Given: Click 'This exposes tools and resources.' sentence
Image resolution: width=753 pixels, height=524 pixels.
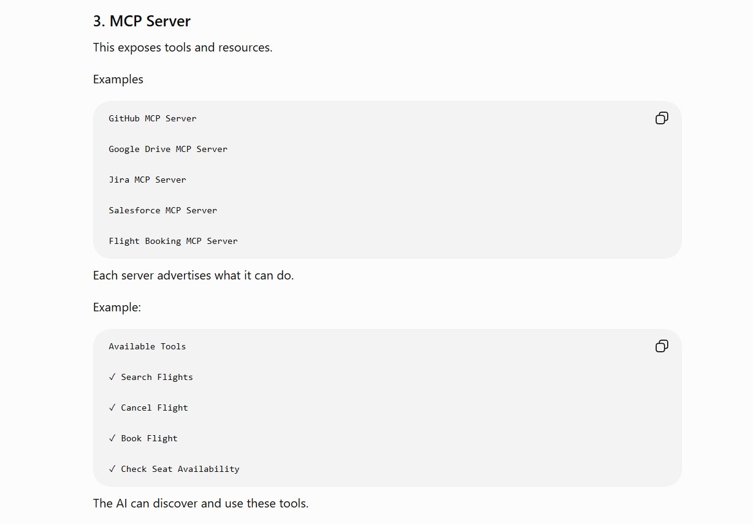Looking at the screenshot, I should (183, 48).
